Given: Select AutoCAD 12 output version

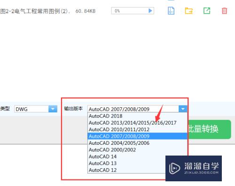Looking at the screenshot, I should click(x=126, y=170).
